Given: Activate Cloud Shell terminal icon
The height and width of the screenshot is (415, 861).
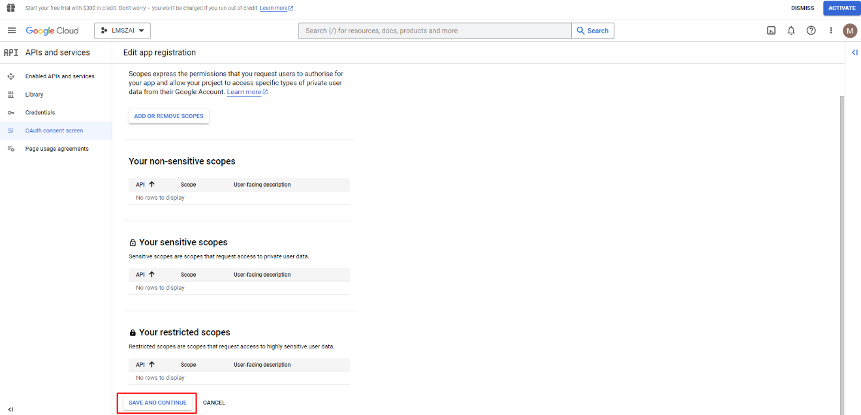Looking at the screenshot, I should [771, 31].
